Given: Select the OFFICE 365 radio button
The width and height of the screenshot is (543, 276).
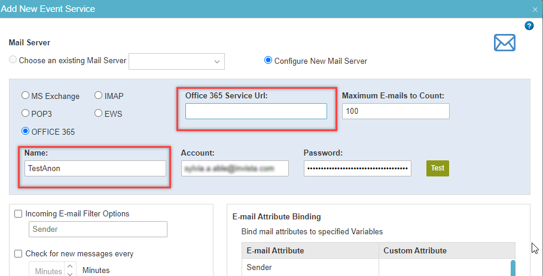Looking at the screenshot, I should click(25, 131).
